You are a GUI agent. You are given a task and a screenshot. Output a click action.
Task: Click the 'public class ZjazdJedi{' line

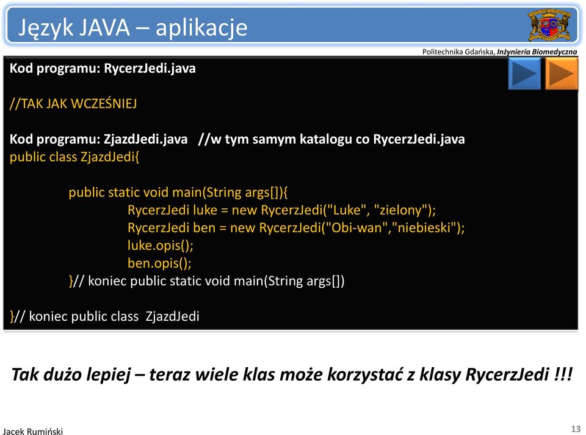coord(74,157)
